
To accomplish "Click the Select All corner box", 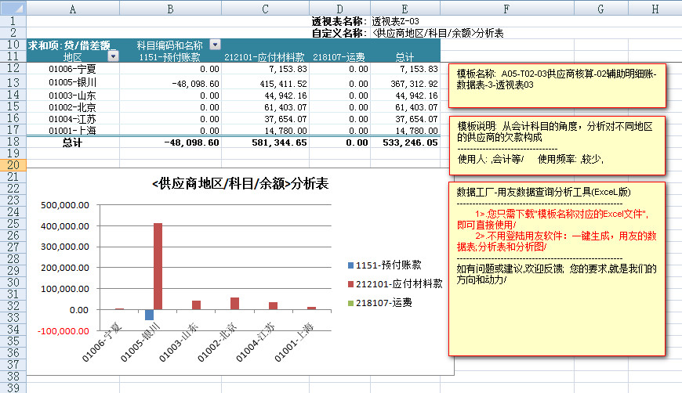I will click(13, 8).
